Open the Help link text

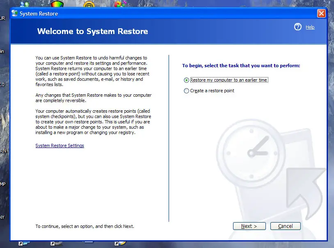click(x=310, y=27)
